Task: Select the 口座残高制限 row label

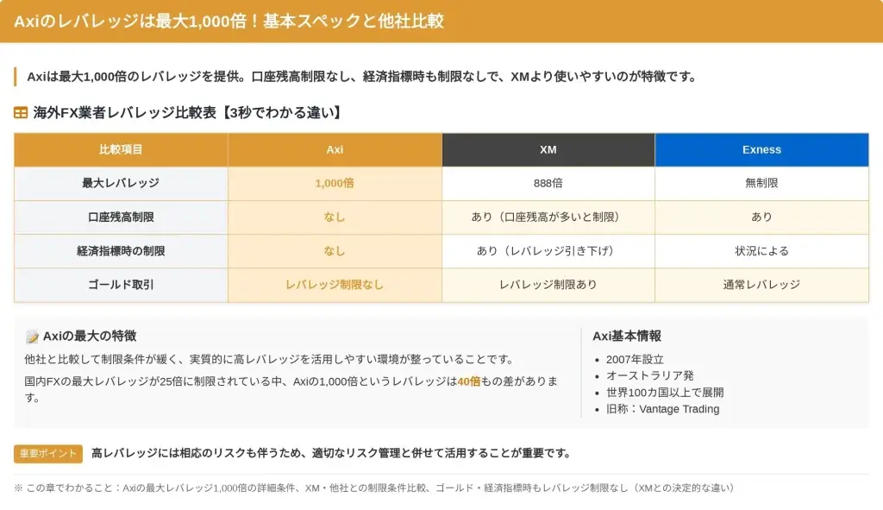Action: coord(121,217)
